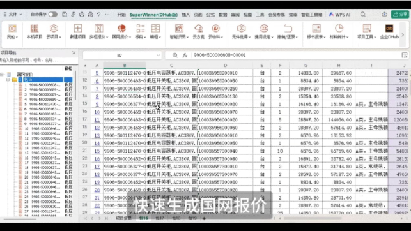Open the 撤销/还原 dropdown
This screenshot has height=231, width=411.
(288, 32)
